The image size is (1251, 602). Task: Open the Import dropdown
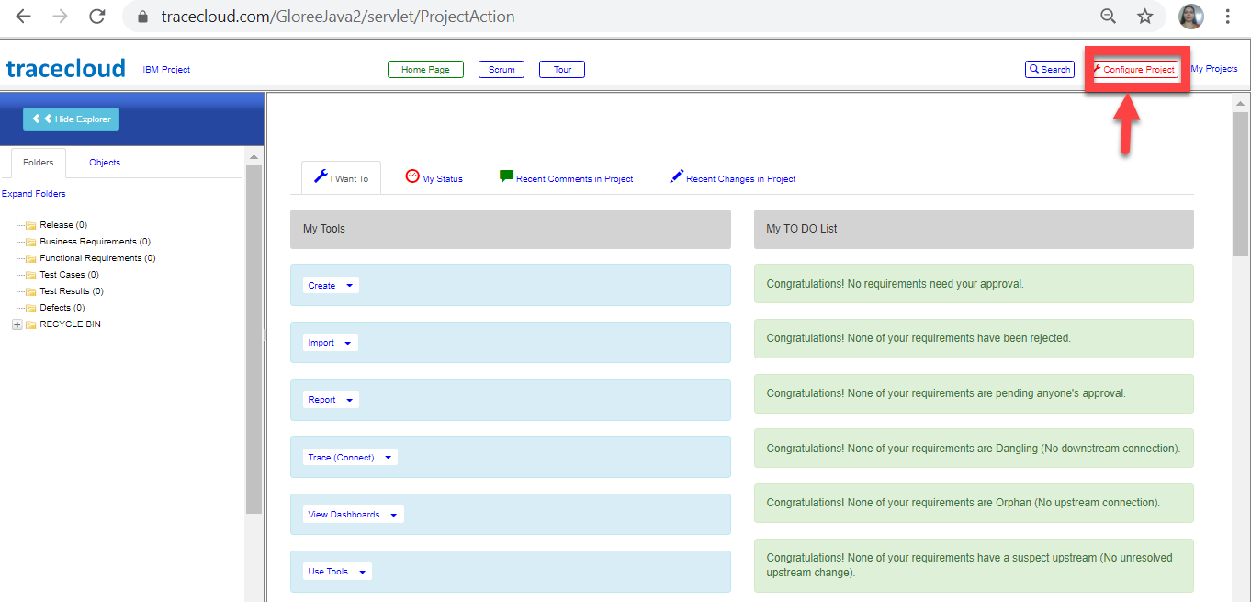click(x=330, y=343)
